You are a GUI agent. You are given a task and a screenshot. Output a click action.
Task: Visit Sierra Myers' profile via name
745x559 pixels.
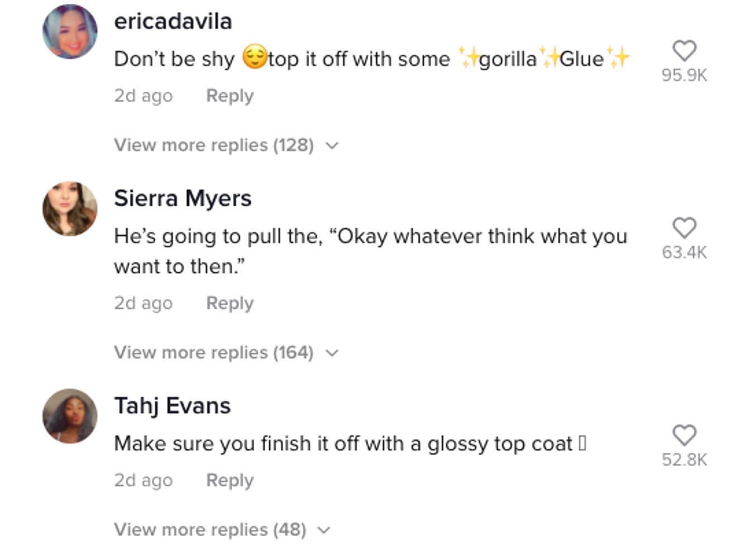click(183, 198)
